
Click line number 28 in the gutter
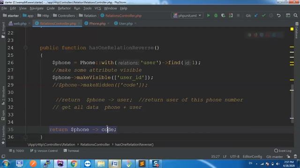(x=10, y=77)
